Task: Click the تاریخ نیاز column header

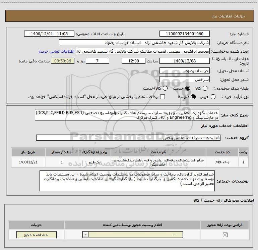Action: pos(28,152)
